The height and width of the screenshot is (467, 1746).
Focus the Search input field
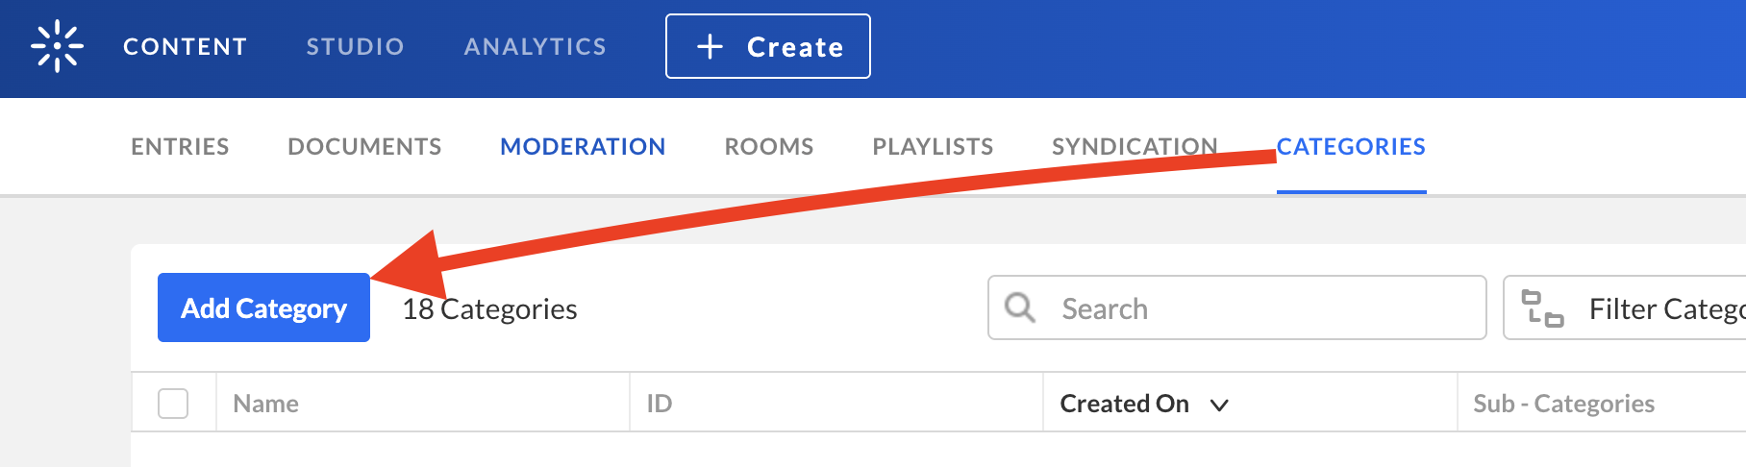pos(1237,307)
